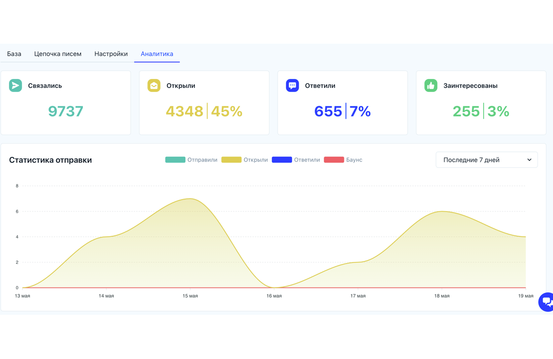Toggle the Ответили legend series
The image size is (553, 359).
pyautogui.click(x=296, y=160)
